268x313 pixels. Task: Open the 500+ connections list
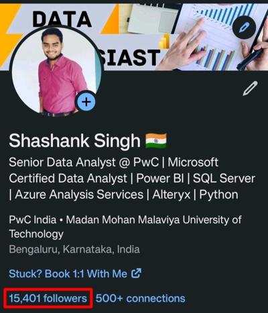pos(141,298)
